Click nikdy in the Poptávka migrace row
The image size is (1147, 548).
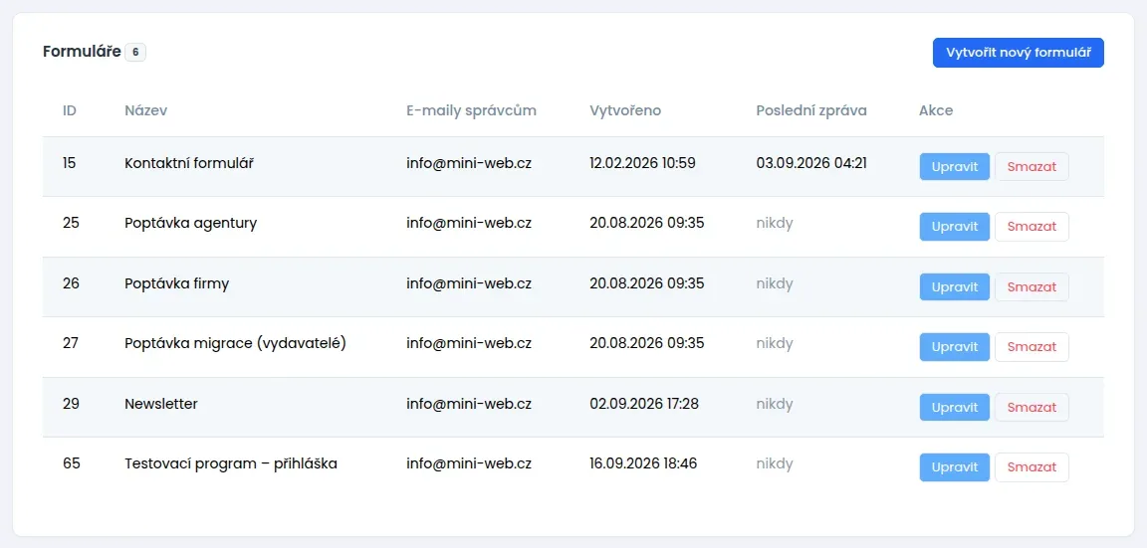pyautogui.click(x=774, y=343)
